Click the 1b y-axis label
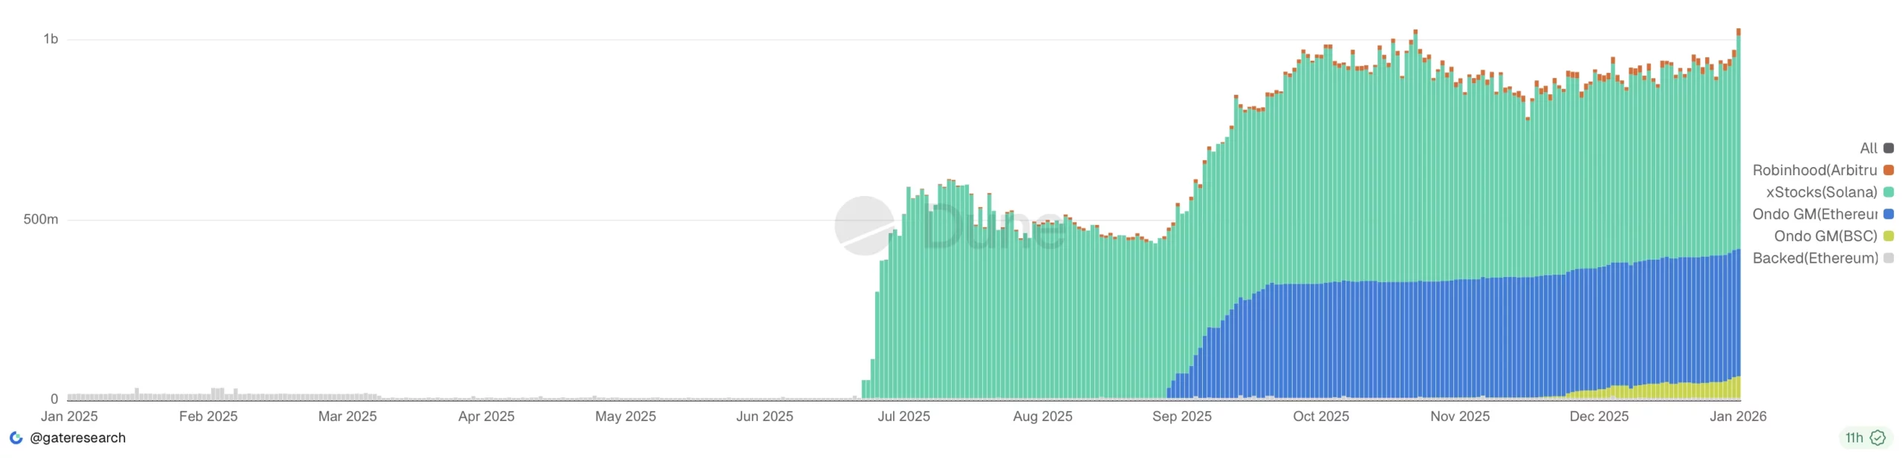Image resolution: width=1902 pixels, height=458 pixels. tap(51, 39)
